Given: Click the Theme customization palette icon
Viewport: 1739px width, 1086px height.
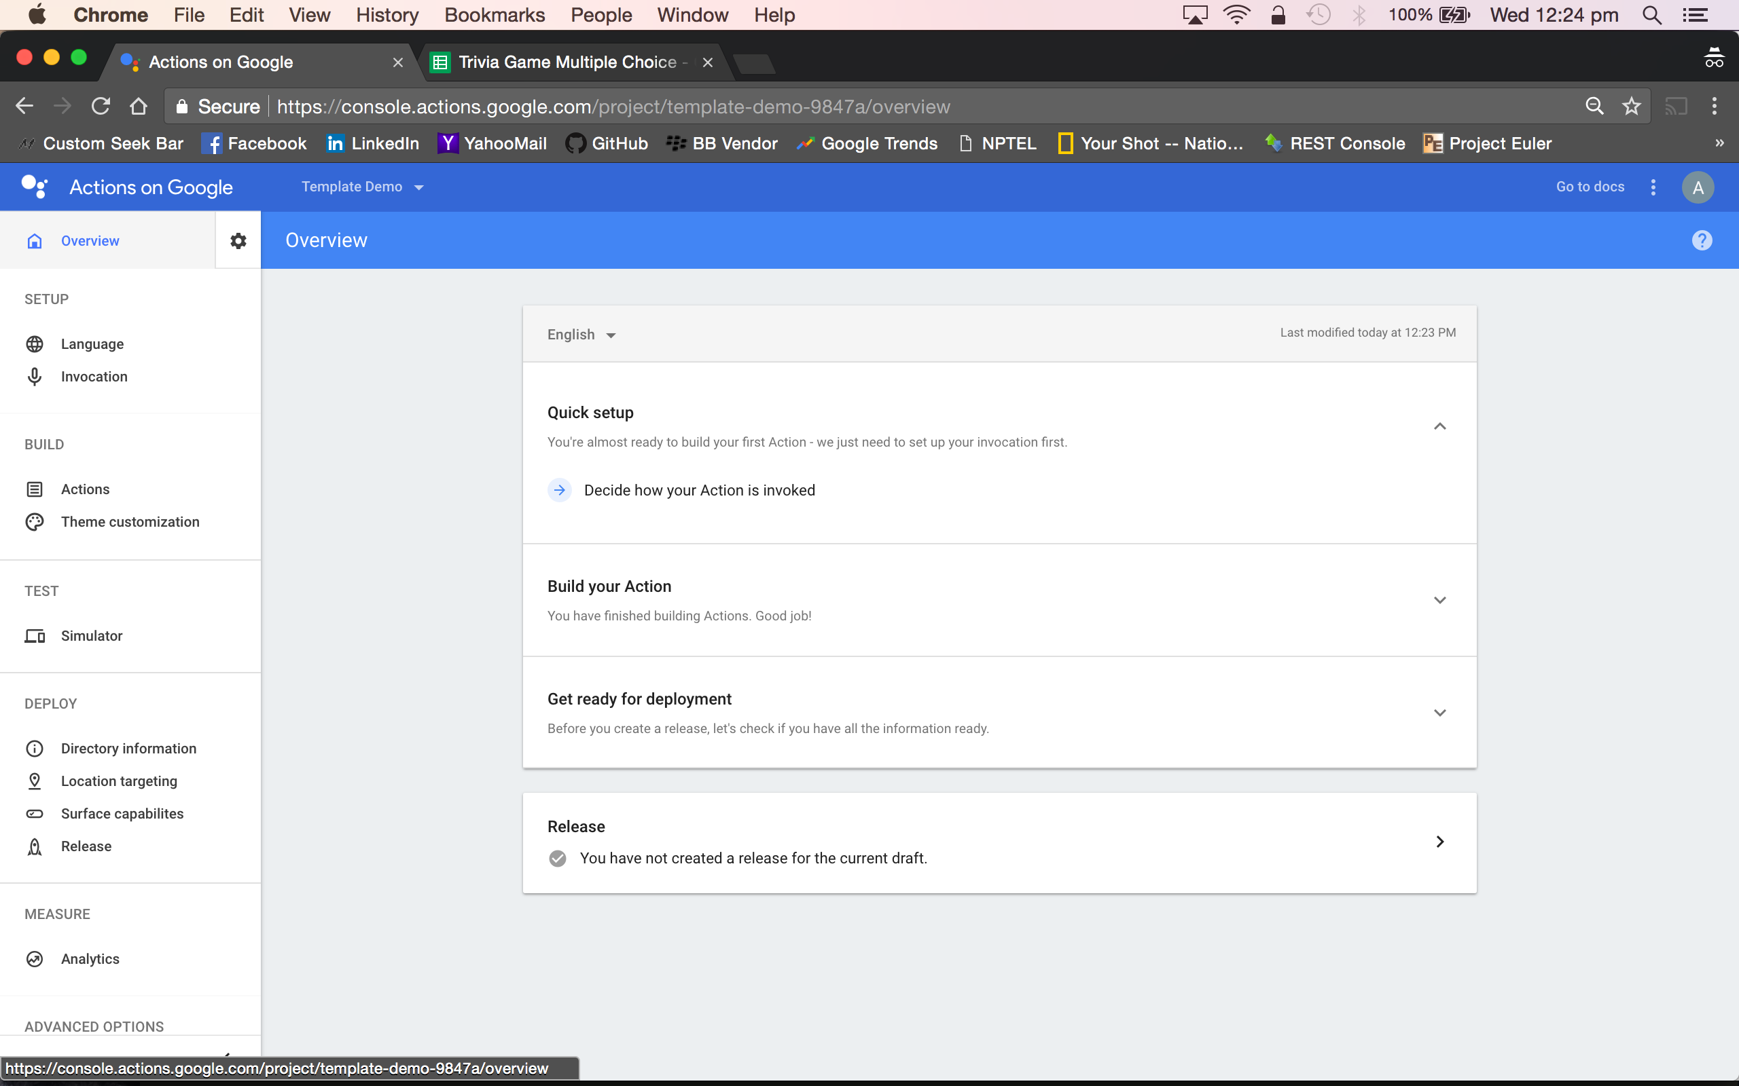Looking at the screenshot, I should [x=35, y=521].
